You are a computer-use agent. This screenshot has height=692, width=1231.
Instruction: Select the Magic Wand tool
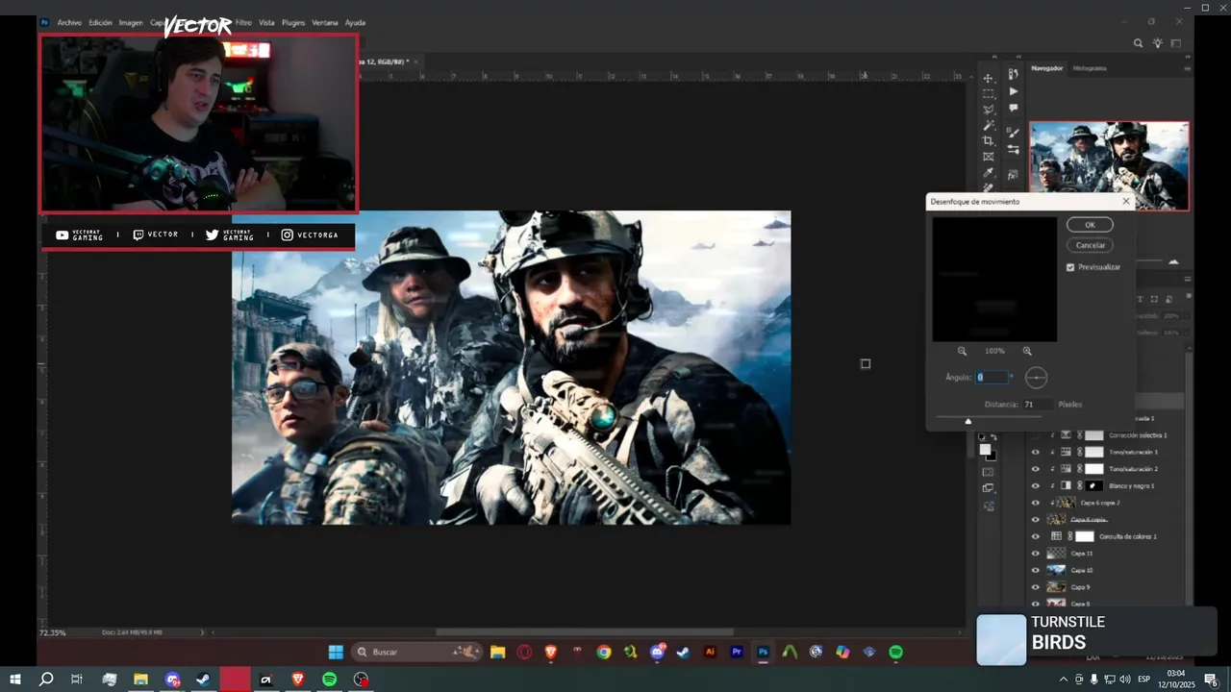click(988, 125)
